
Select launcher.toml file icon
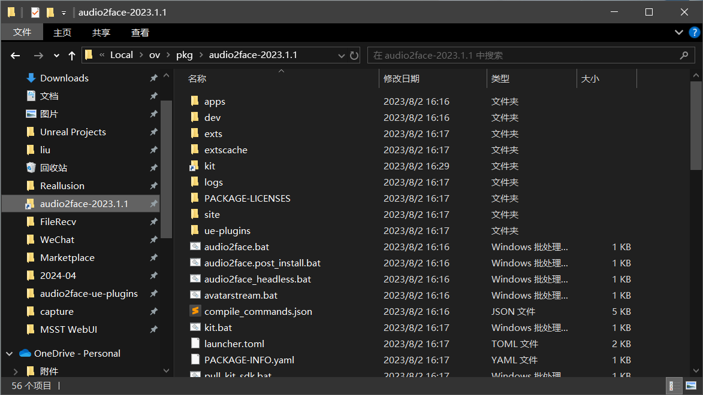point(195,344)
